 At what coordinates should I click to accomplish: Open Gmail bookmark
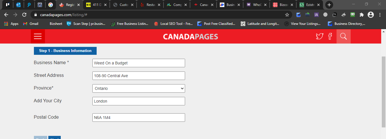[31, 24]
